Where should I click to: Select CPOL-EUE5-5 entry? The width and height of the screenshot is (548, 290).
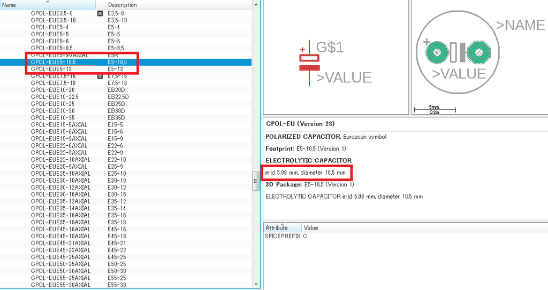50,34
